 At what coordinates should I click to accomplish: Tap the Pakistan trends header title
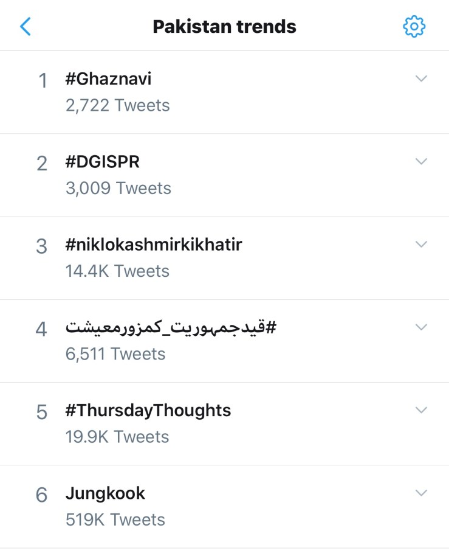(x=224, y=27)
